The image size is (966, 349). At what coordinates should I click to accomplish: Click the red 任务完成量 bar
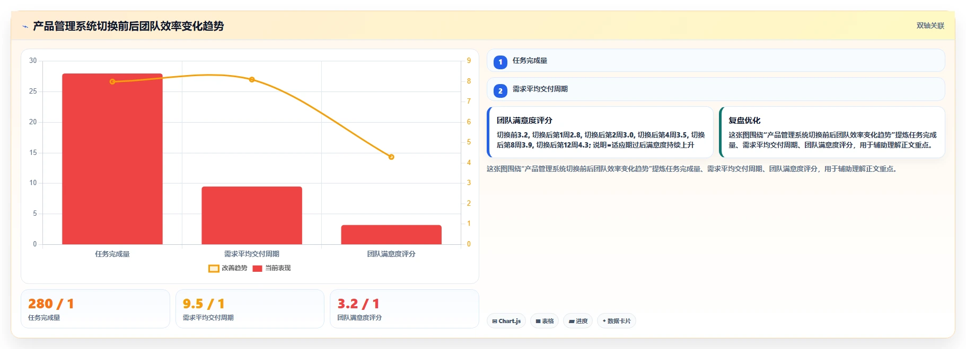tap(112, 159)
